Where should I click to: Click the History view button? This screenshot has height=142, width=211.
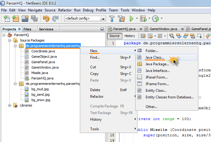point(130,36)
